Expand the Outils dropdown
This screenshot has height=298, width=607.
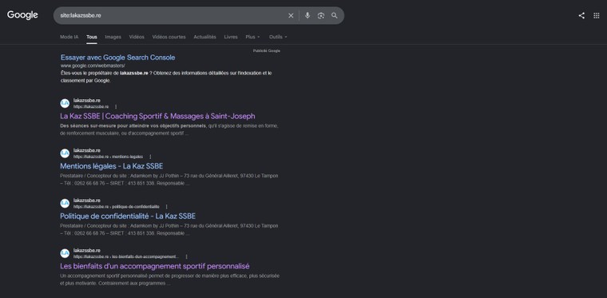pyautogui.click(x=278, y=37)
